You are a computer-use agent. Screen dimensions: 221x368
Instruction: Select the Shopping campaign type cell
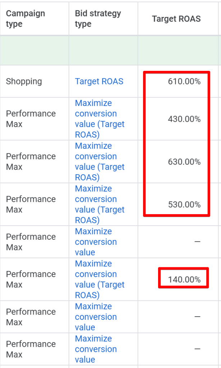pyautogui.click(x=24, y=81)
